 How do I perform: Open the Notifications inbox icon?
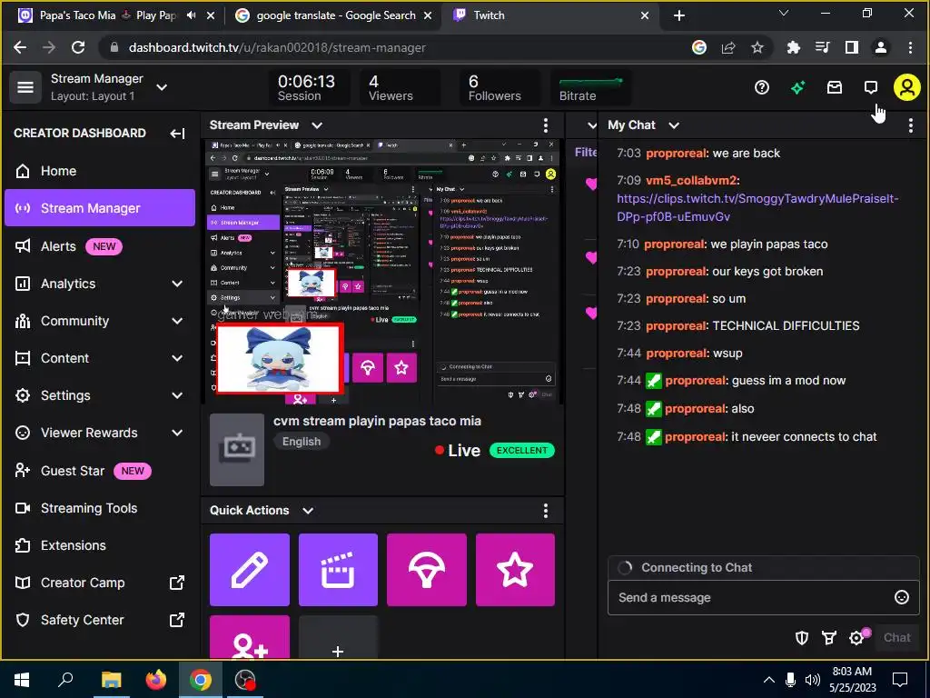click(834, 88)
